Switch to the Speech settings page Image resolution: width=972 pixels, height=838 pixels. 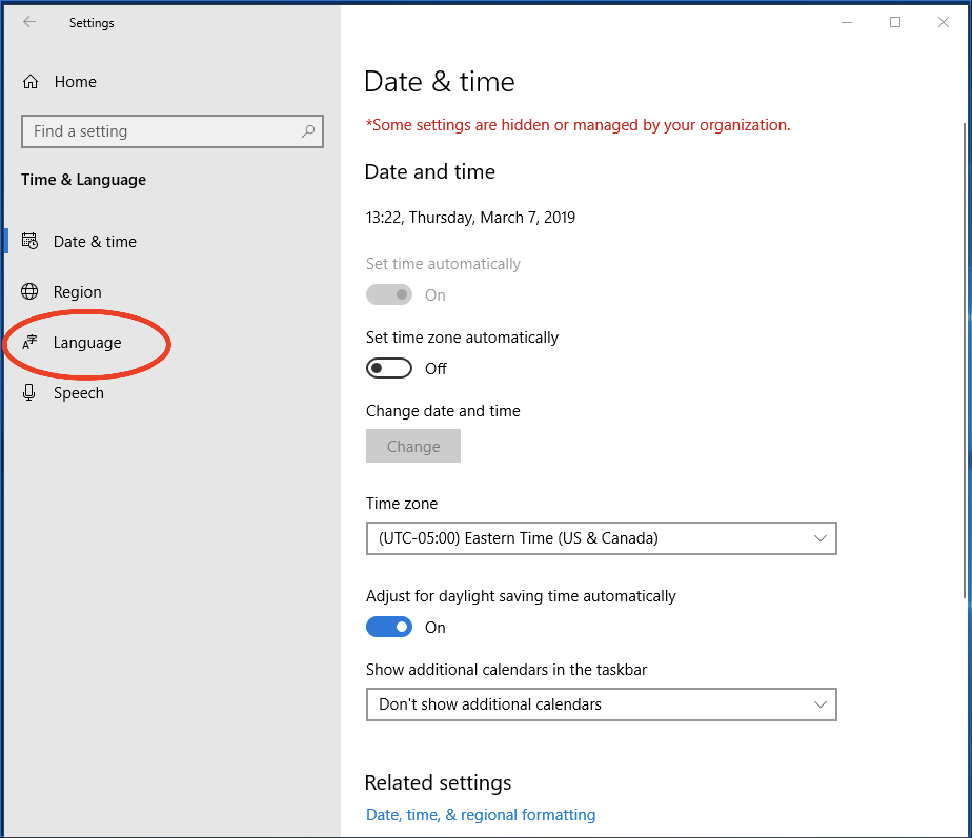(x=79, y=393)
